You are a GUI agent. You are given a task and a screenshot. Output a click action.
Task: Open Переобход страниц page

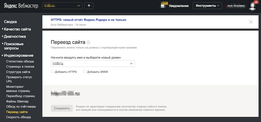21,96
